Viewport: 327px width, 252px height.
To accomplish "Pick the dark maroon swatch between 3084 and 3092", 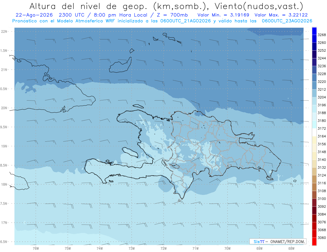I will 314,210.
